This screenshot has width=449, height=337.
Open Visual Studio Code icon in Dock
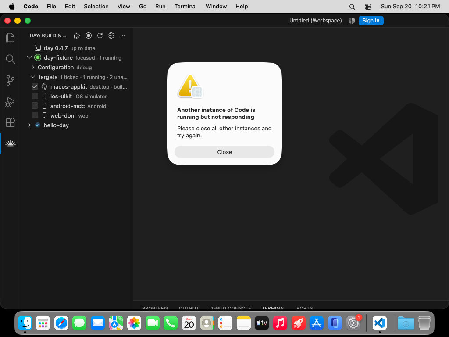(x=380, y=323)
